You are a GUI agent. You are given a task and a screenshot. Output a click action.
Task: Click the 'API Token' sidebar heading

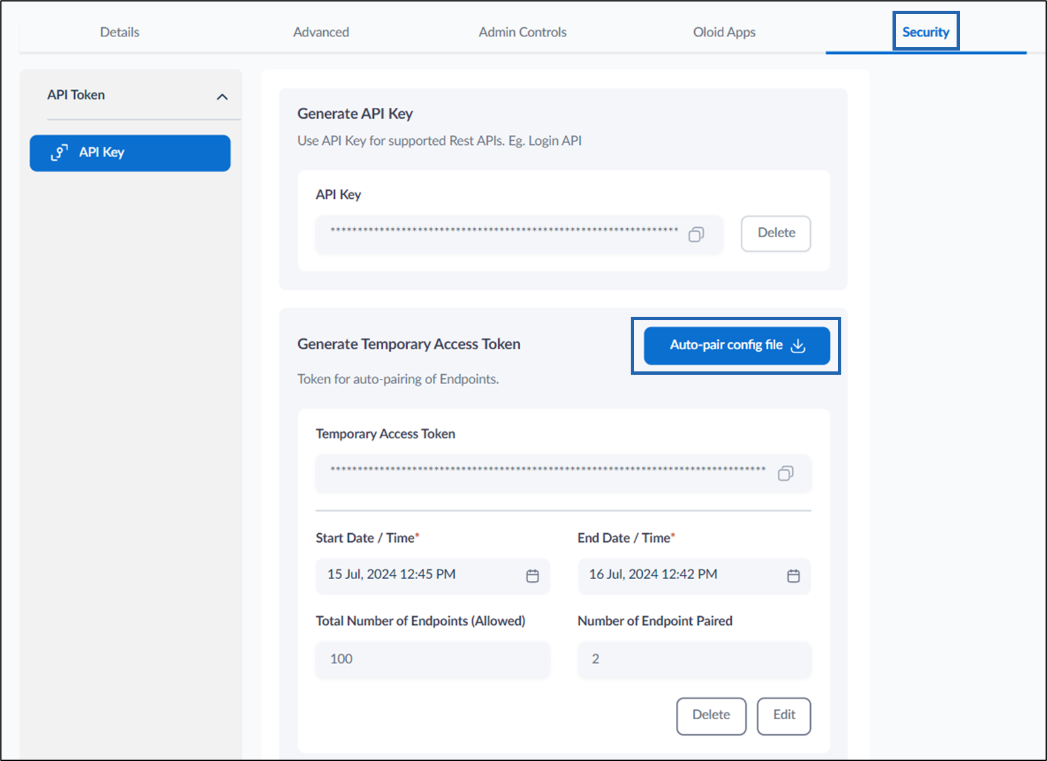(x=76, y=95)
